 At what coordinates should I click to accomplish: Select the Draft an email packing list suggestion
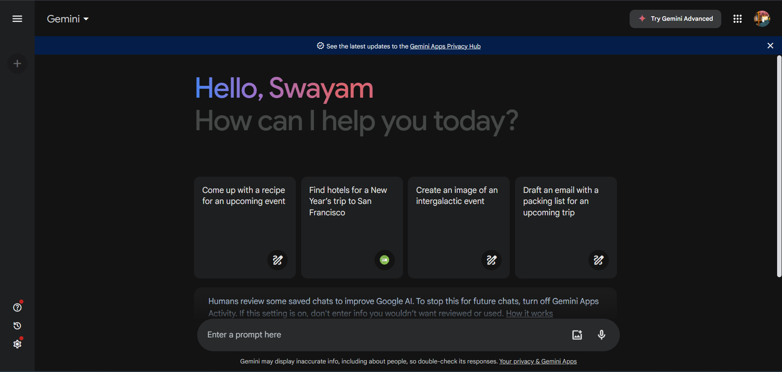[566, 228]
